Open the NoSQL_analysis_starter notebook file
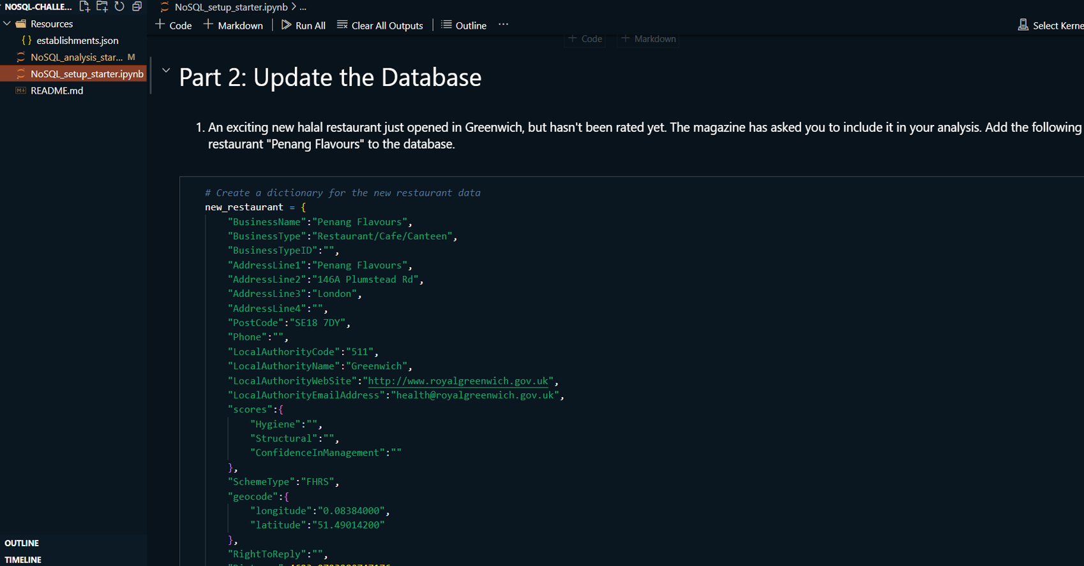 (76, 57)
